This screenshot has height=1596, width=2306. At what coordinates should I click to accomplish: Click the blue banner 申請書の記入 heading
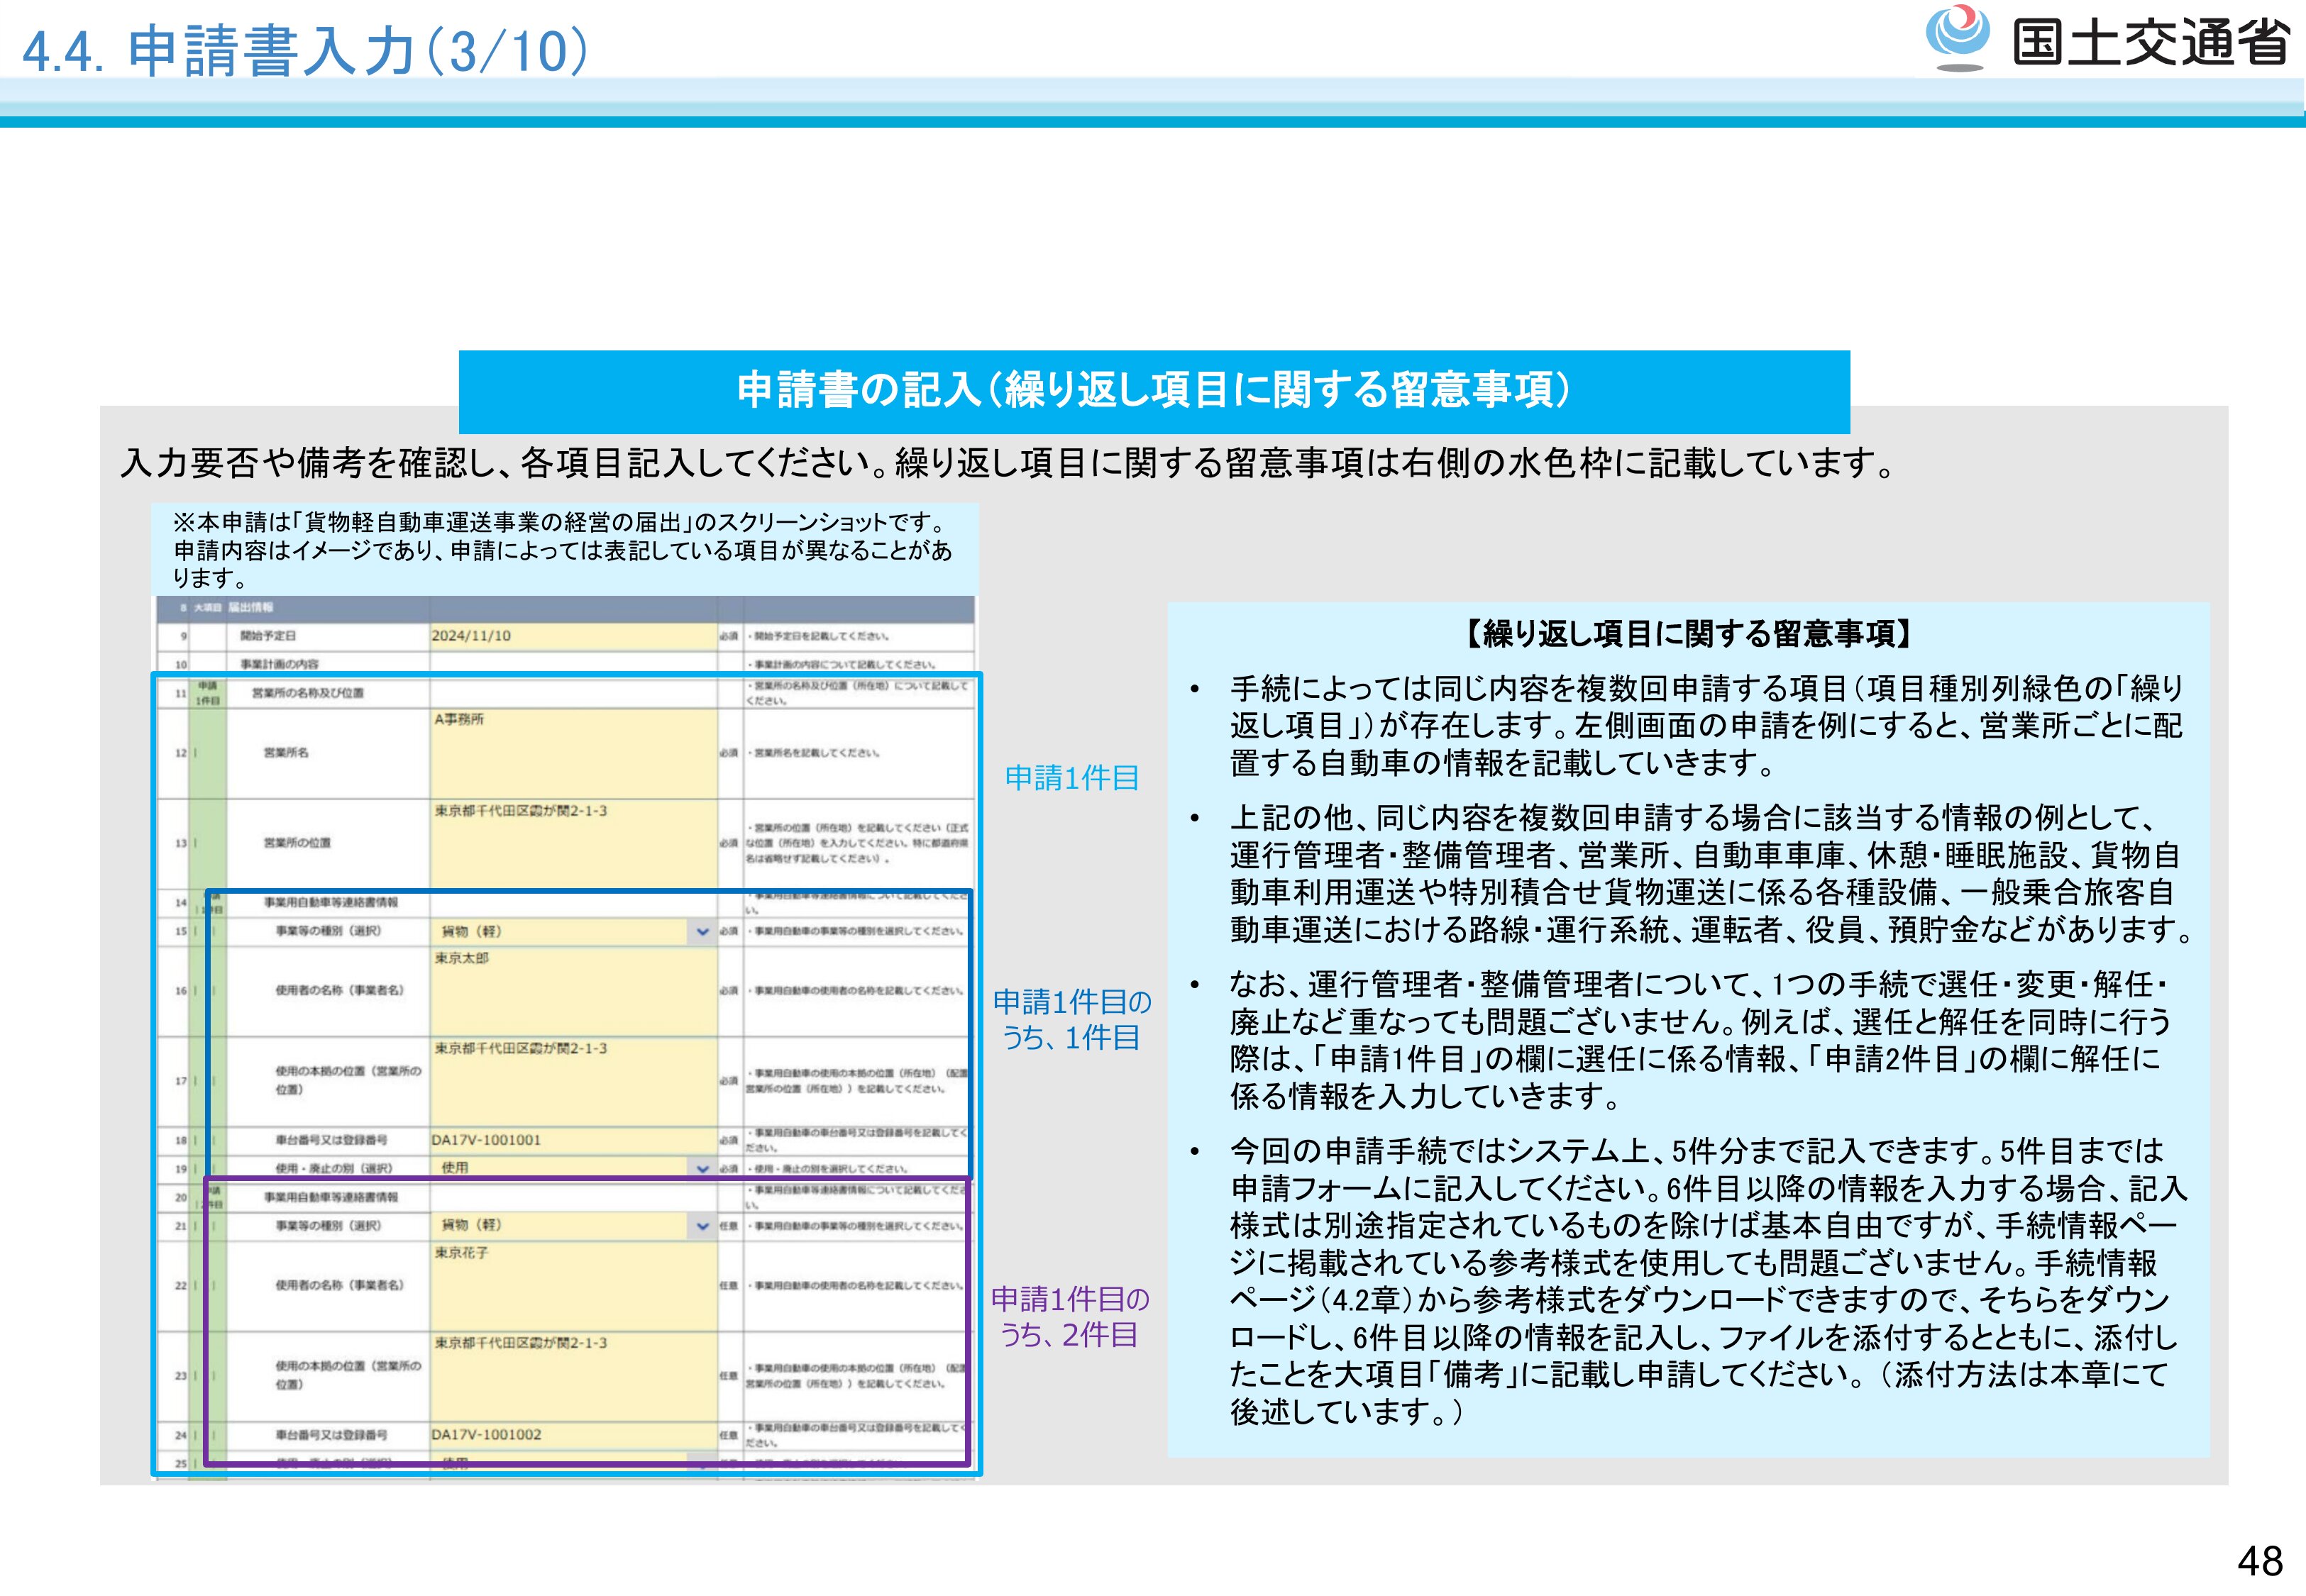1153,391
